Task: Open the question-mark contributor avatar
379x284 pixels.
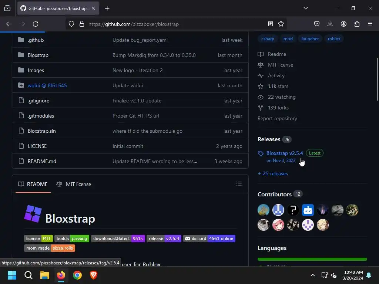Action: pyautogui.click(x=293, y=210)
